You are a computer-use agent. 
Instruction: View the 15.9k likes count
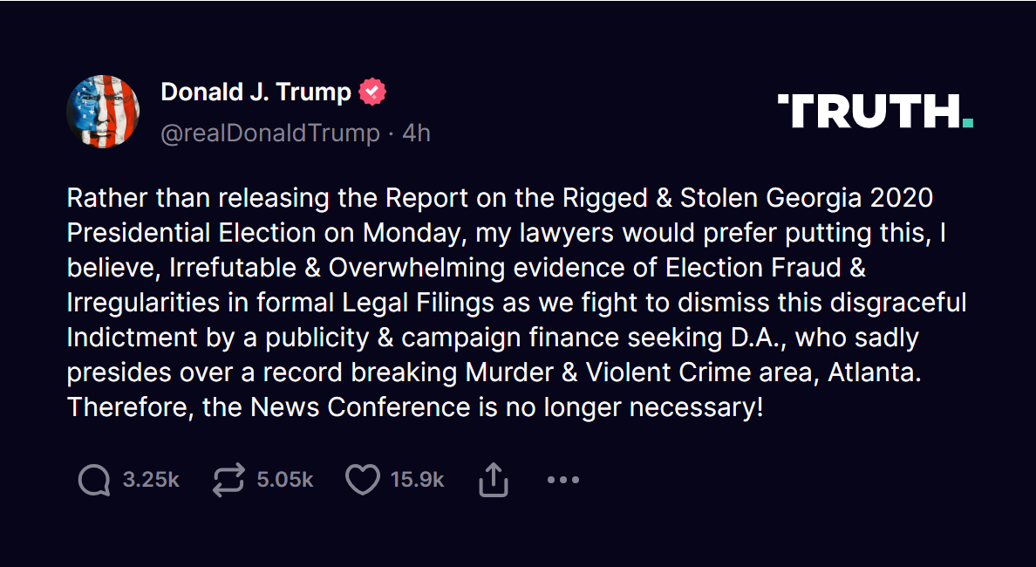point(417,480)
